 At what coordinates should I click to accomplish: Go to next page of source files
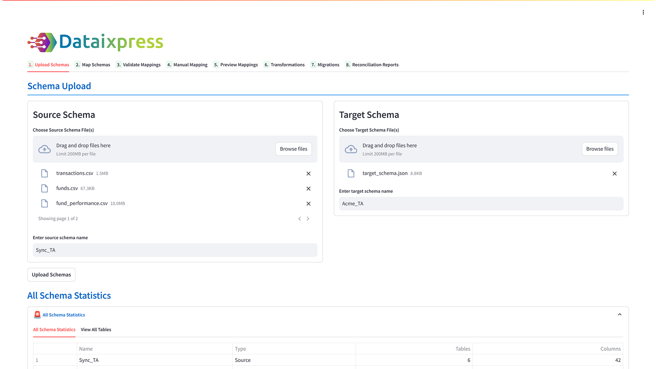pos(308,219)
